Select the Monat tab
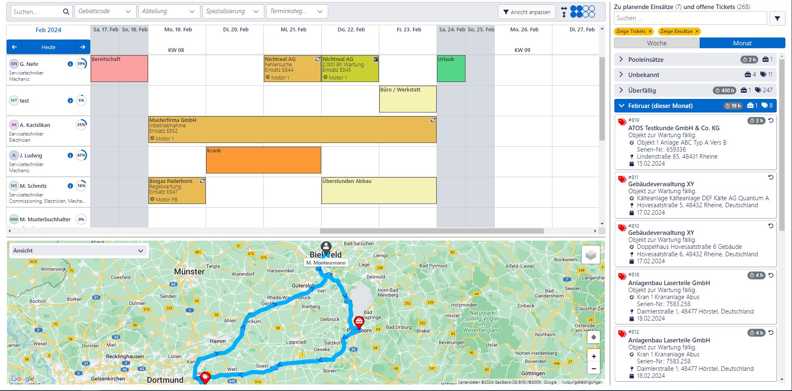The width and height of the screenshot is (792, 391). click(742, 43)
